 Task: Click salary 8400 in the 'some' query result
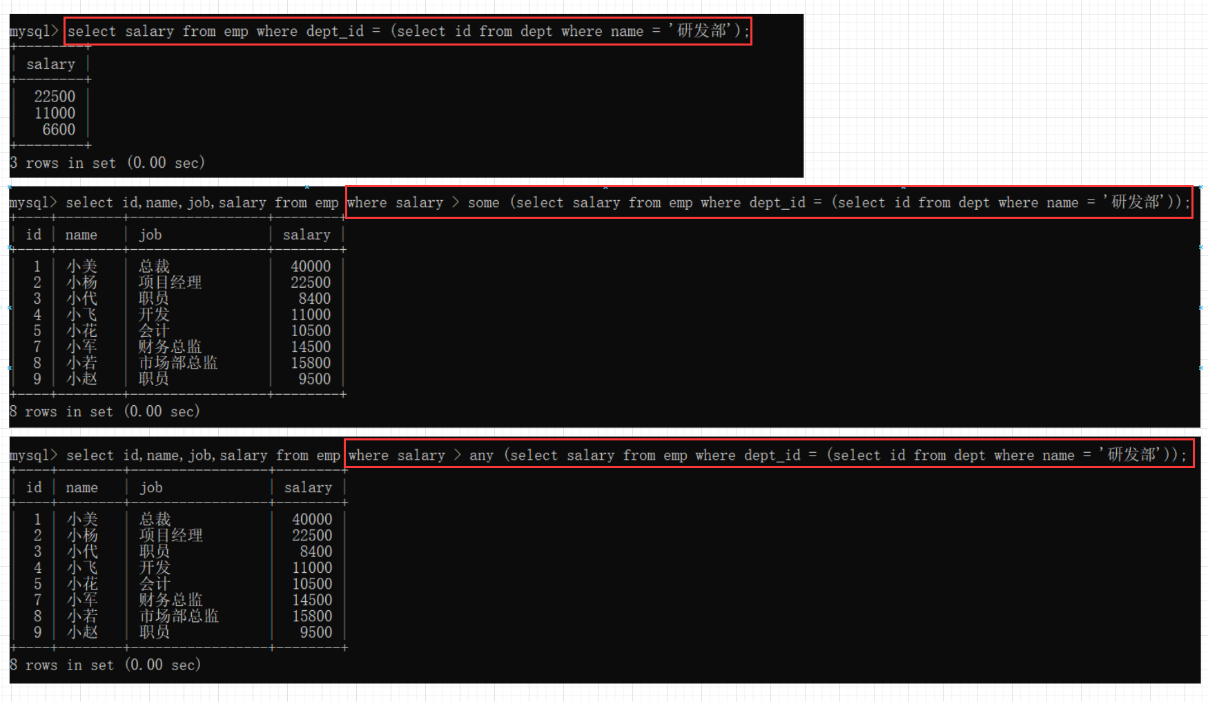[315, 298]
